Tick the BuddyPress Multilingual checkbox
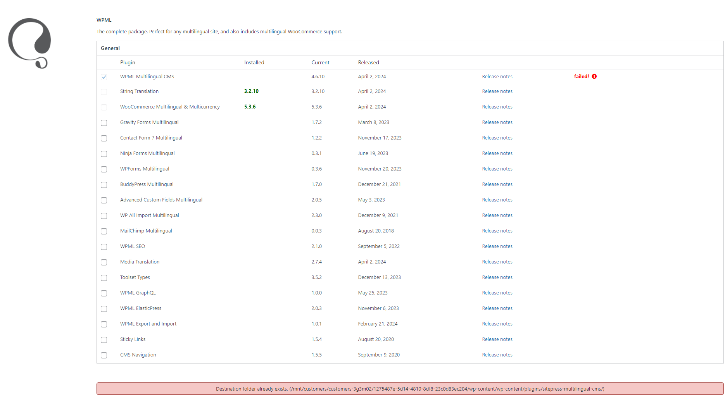The height and width of the screenshot is (396, 725). point(104,185)
